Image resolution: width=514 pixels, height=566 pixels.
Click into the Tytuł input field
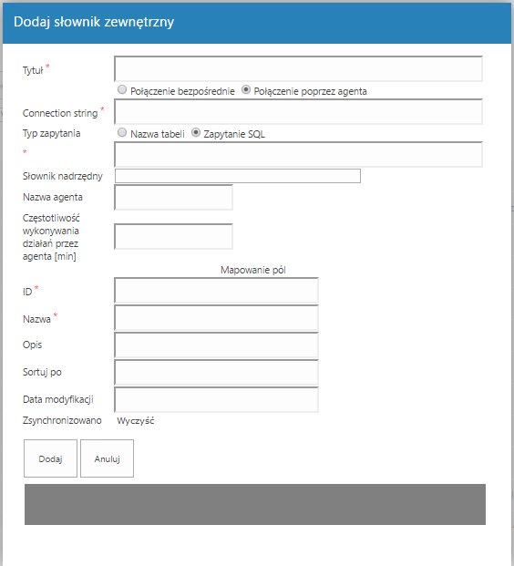pos(299,68)
